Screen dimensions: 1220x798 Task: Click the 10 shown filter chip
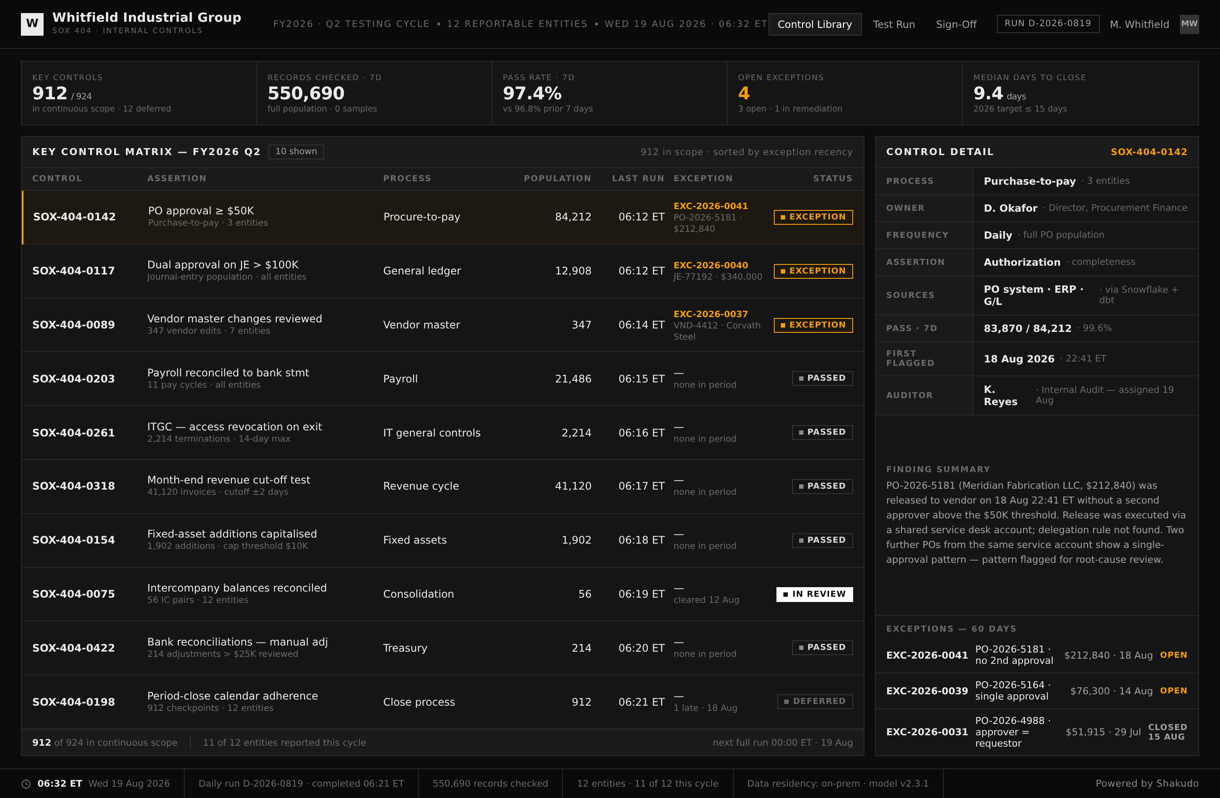tap(296, 151)
